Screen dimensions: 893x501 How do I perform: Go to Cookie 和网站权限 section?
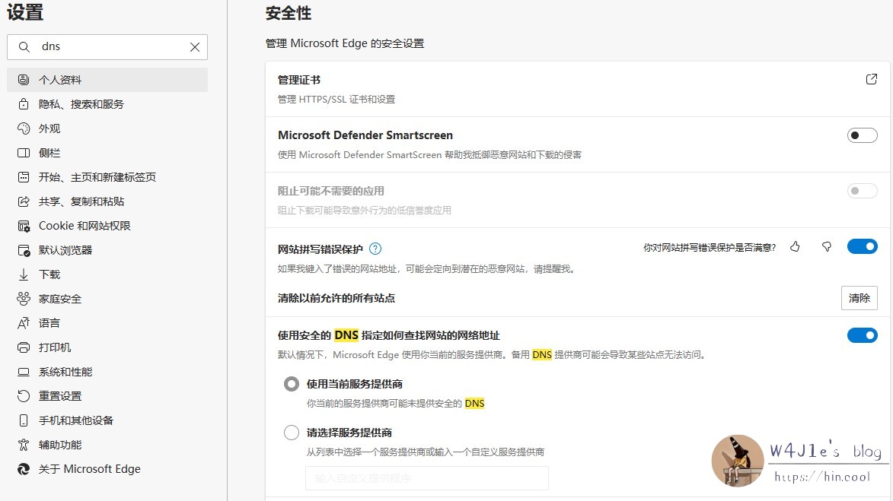[85, 226]
